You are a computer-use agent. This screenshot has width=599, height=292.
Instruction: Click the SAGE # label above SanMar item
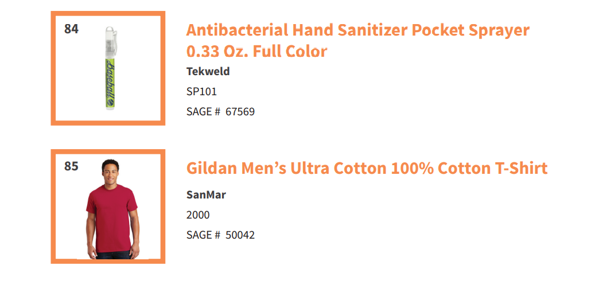(x=203, y=112)
